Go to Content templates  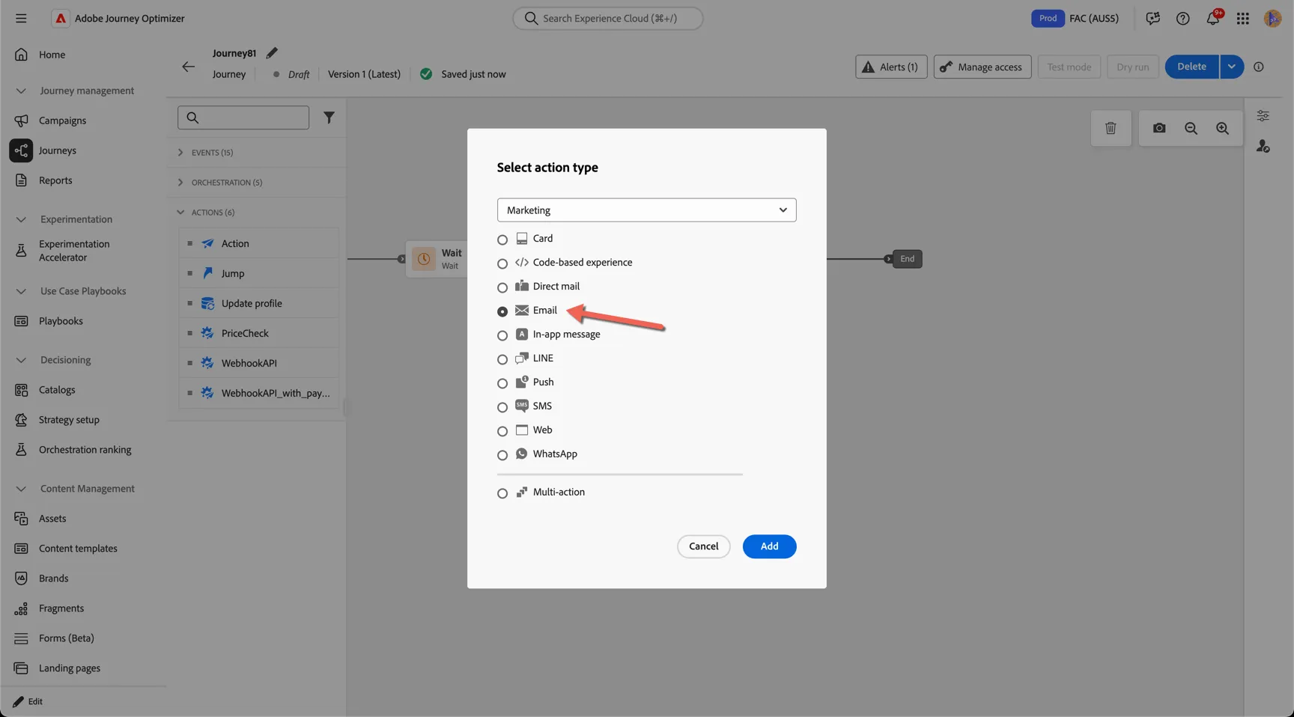click(x=78, y=549)
